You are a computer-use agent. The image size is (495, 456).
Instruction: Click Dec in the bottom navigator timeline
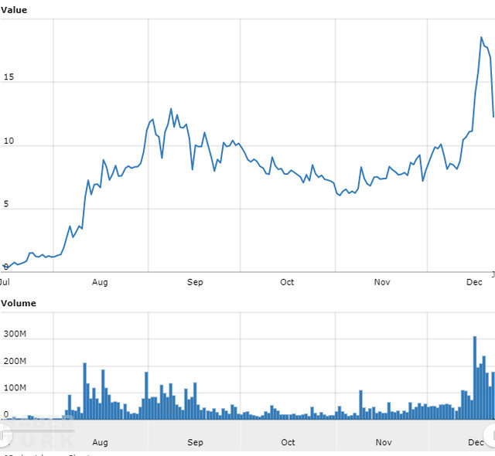474,442
